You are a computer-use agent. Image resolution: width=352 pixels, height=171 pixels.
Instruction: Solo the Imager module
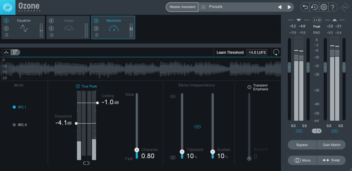[52, 28]
